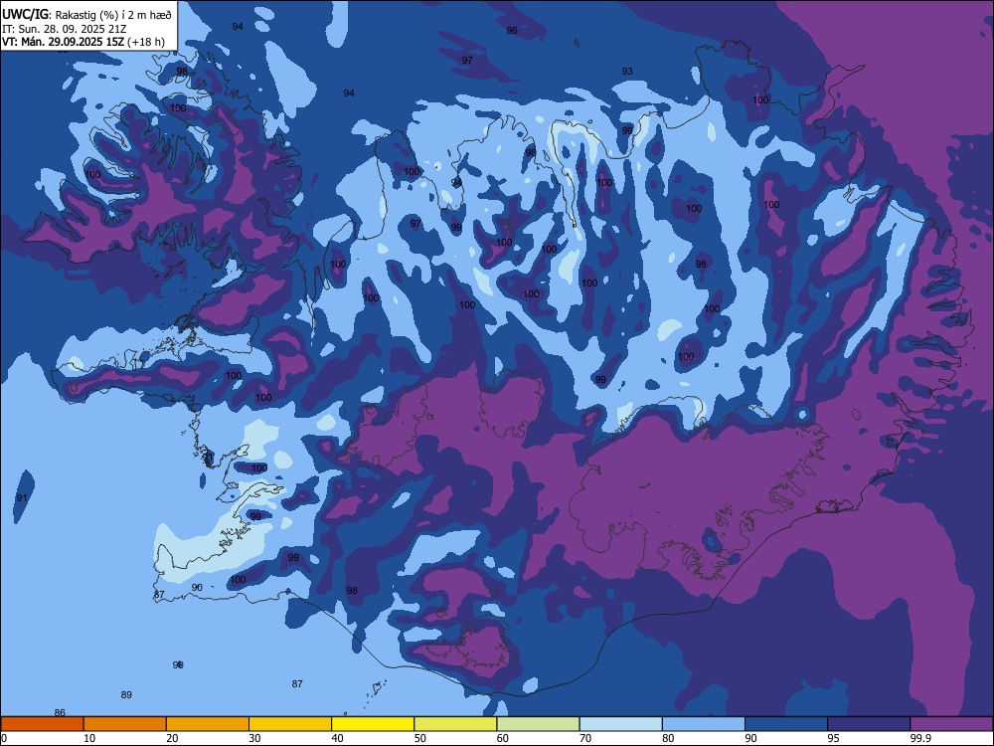Screen dimensions: 994x746
Task: Click the 'VT: Mán. 29.09.2025 15Z (+18 h)' line
Action: coord(83,42)
